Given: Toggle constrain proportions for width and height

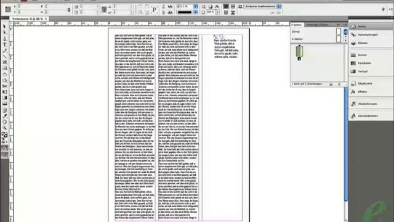Looking at the screenshot, I should [x=69, y=10].
